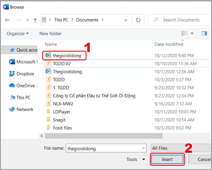Click folder icon of Foxit files
Screen dimensions: 212x170
tap(48, 127)
